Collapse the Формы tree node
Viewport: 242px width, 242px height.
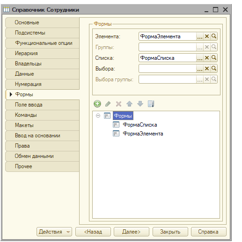98,116
